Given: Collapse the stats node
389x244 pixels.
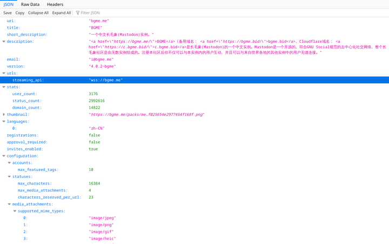Looking at the screenshot, I should pyautogui.click(x=4, y=87).
